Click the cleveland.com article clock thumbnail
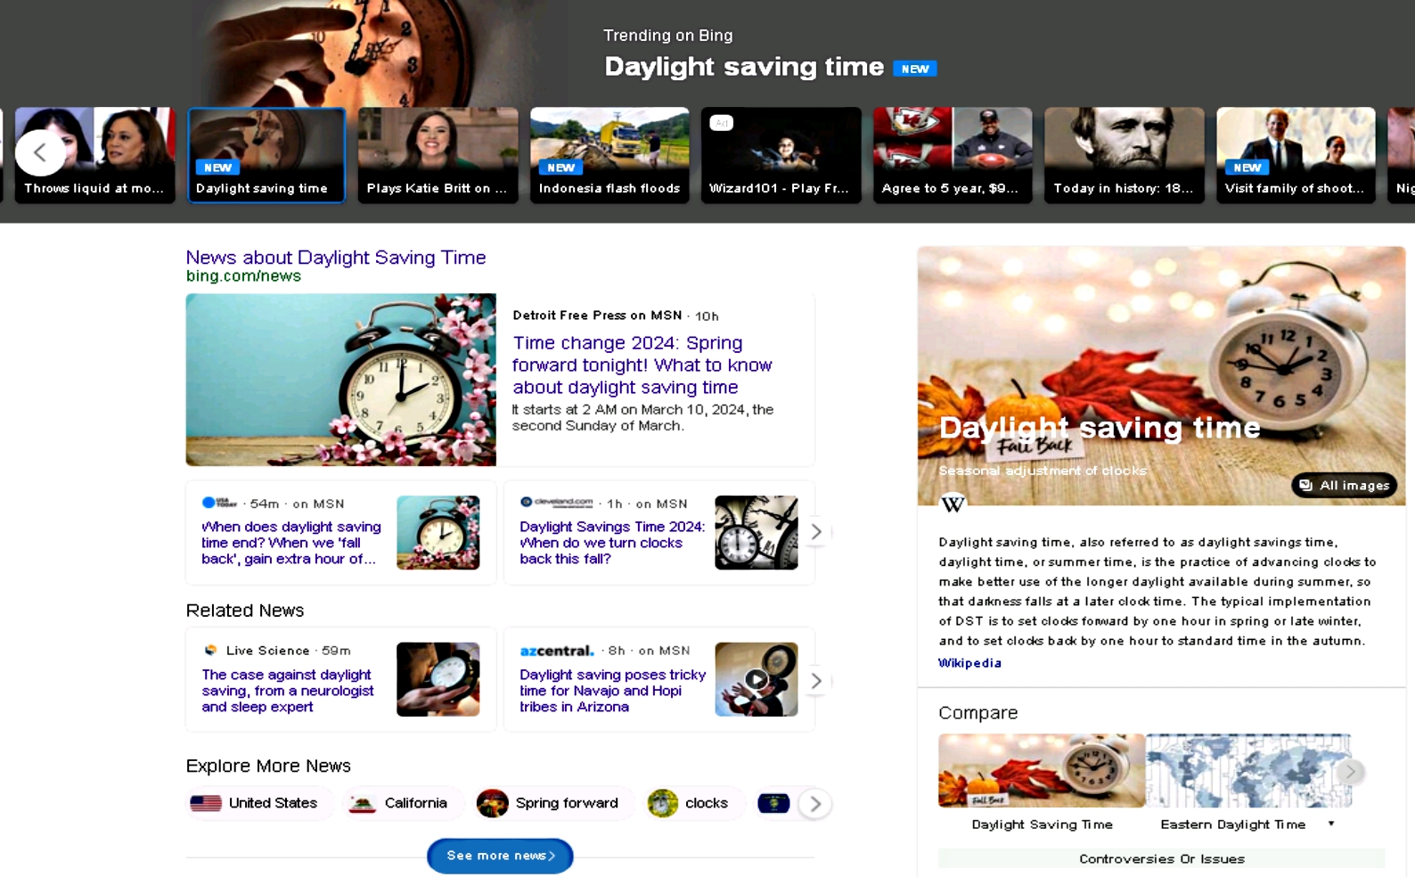Viewport: 1415px width, 877px height. (x=757, y=533)
